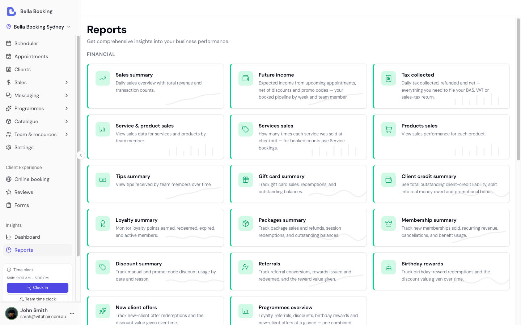This screenshot has height=325, width=521.
Task: Expand the Sales submenu chevron
Action: coord(67,82)
